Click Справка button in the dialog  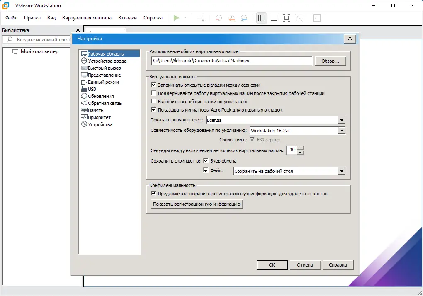(x=338, y=265)
